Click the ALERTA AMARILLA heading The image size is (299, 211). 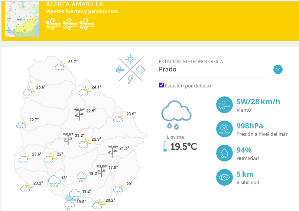pos(75,4)
